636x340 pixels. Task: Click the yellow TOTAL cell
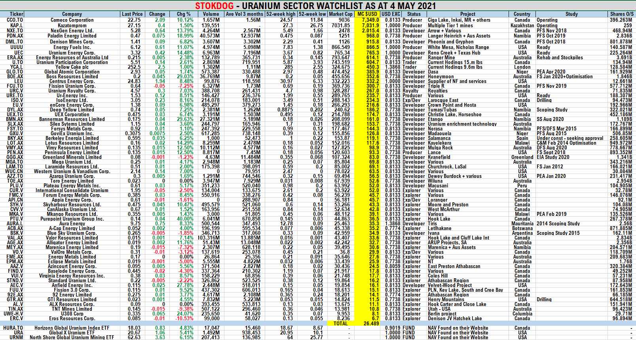pos(340,323)
